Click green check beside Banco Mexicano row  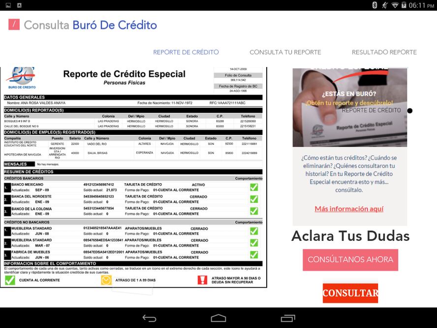pos(254,187)
